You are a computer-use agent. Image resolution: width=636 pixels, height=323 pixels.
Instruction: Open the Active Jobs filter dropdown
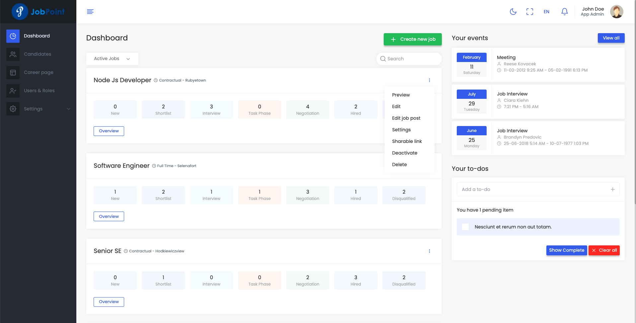pos(112,59)
